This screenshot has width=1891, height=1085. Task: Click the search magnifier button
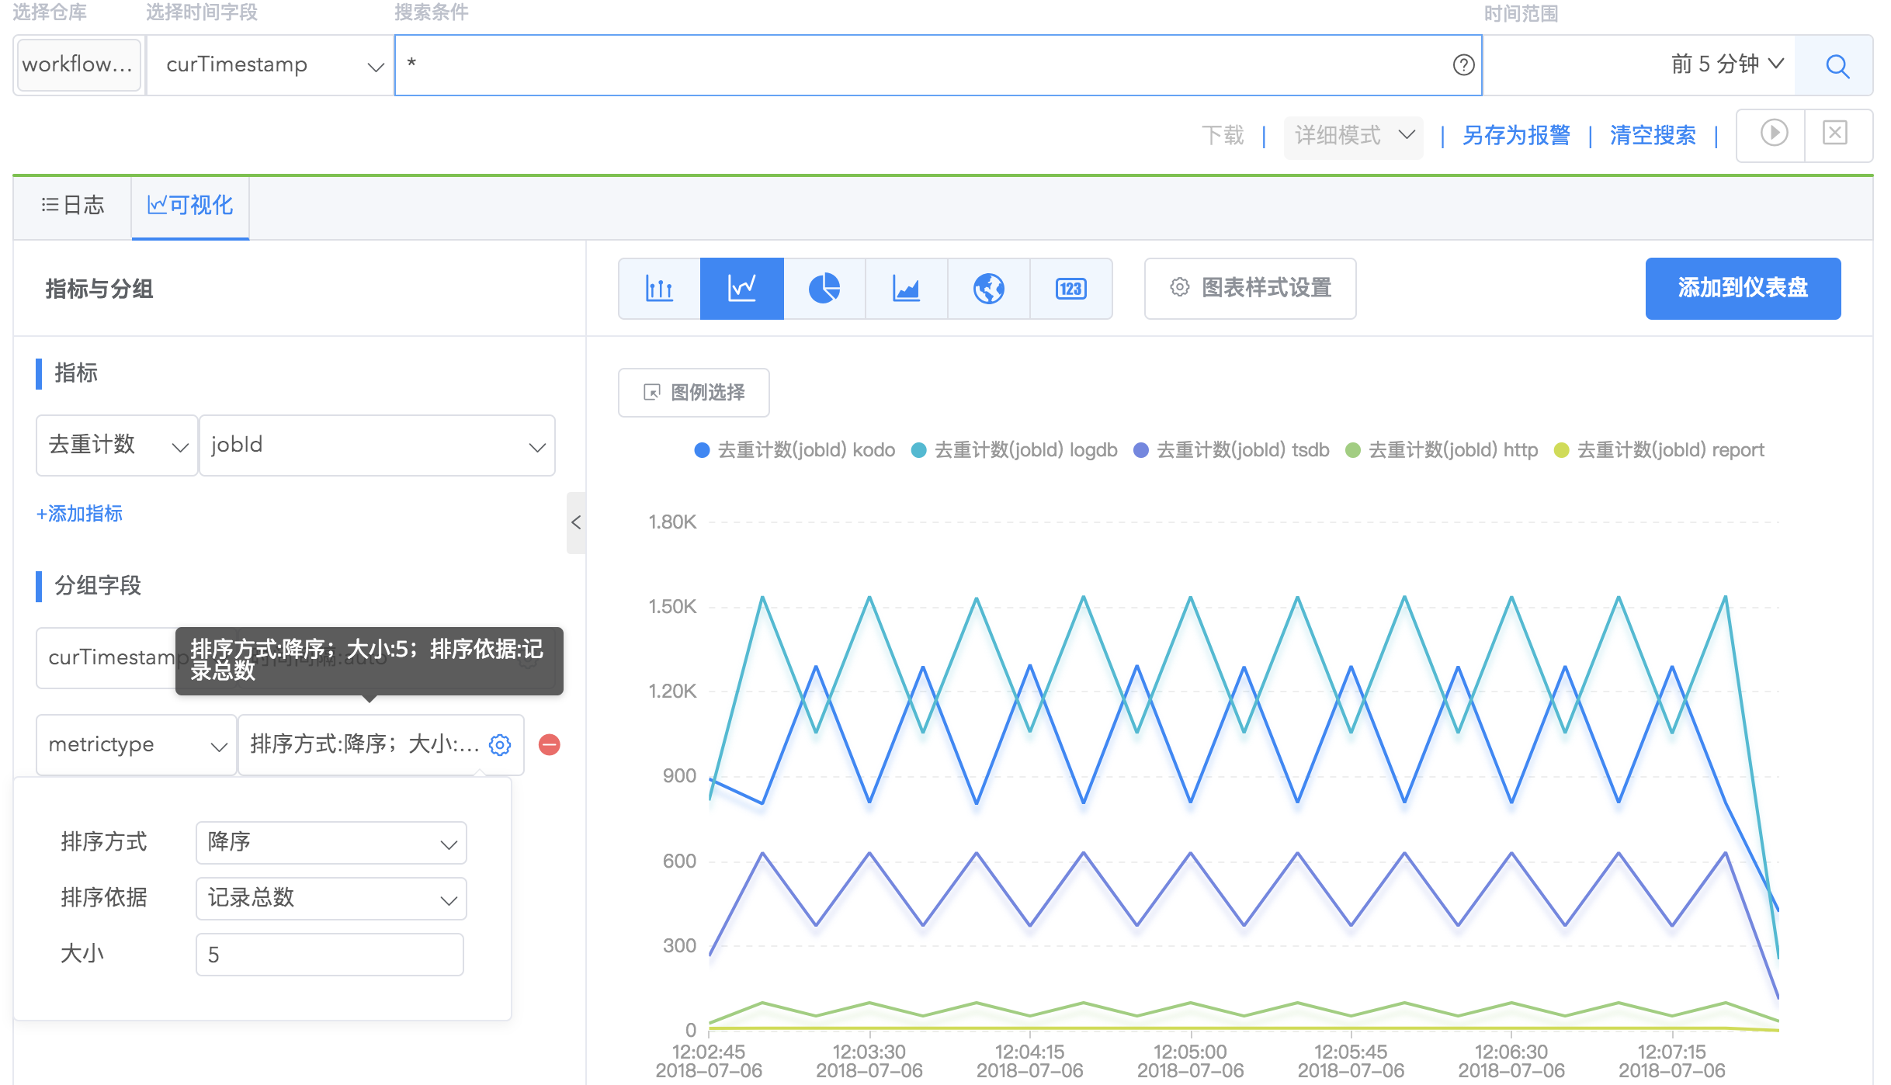[x=1836, y=65]
